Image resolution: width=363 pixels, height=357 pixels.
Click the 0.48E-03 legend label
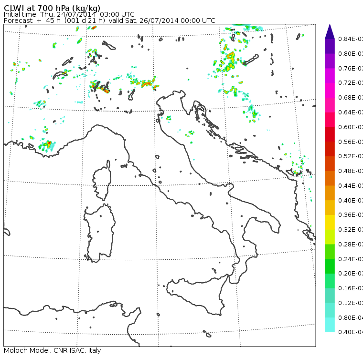[351, 171]
